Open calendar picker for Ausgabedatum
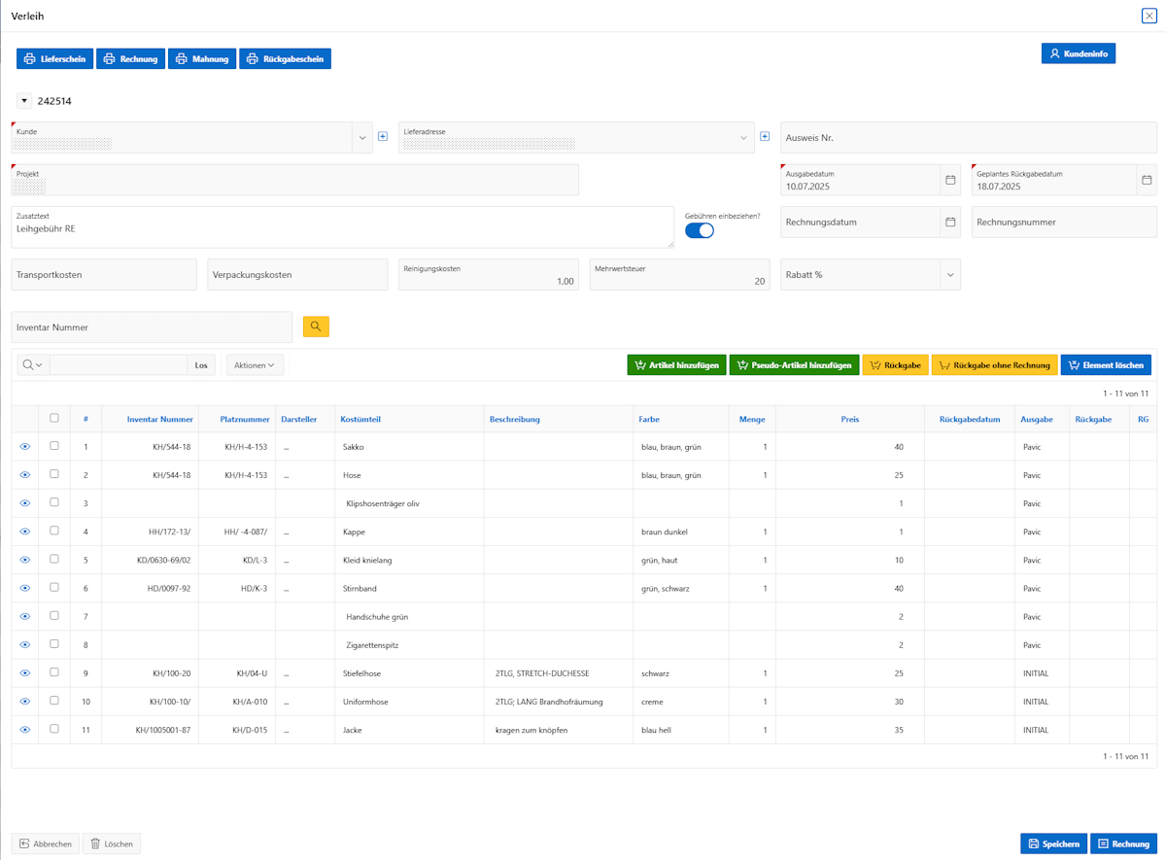The width and height of the screenshot is (1166, 860). (x=950, y=180)
